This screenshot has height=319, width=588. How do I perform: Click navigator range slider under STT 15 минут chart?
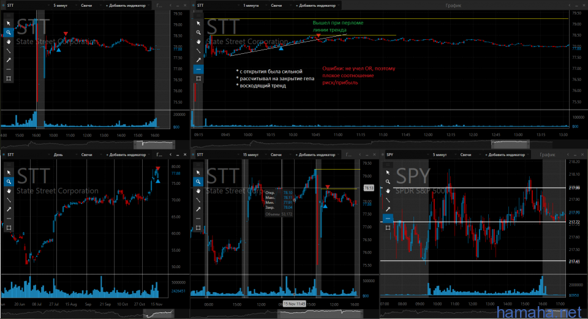coord(320,313)
